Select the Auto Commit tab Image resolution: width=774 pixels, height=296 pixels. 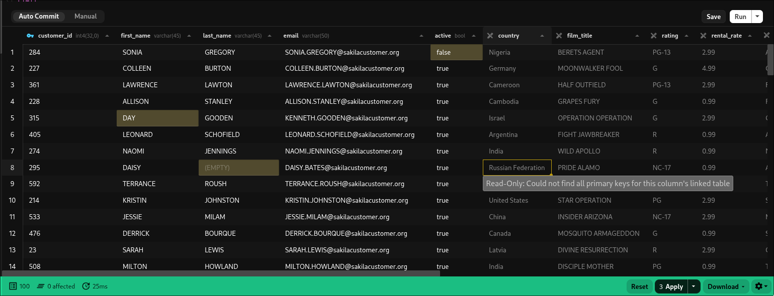pyautogui.click(x=39, y=16)
